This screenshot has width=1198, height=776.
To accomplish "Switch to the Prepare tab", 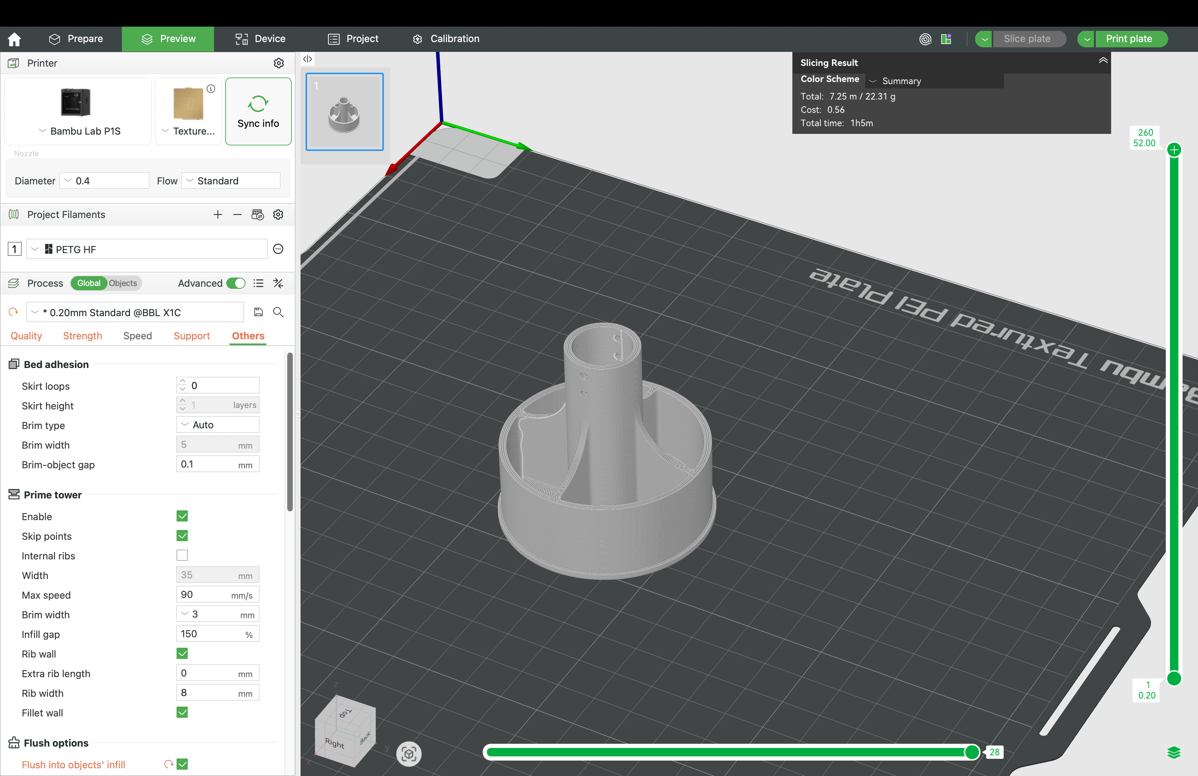I will click(x=76, y=39).
